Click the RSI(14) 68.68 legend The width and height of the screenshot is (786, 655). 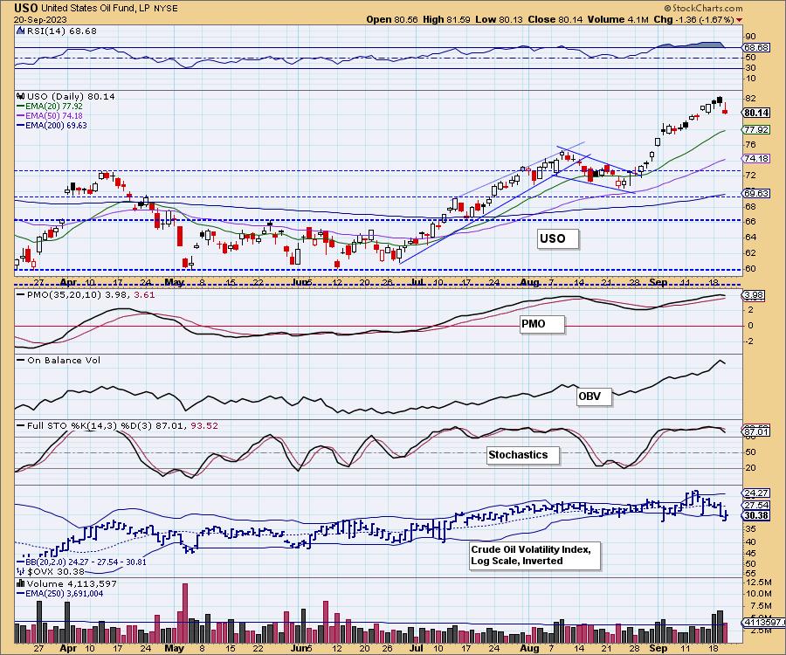pos(62,31)
